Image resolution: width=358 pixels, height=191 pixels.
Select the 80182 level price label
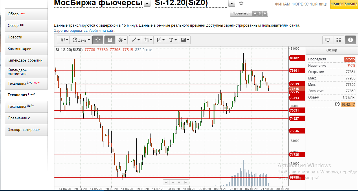pos(297,58)
